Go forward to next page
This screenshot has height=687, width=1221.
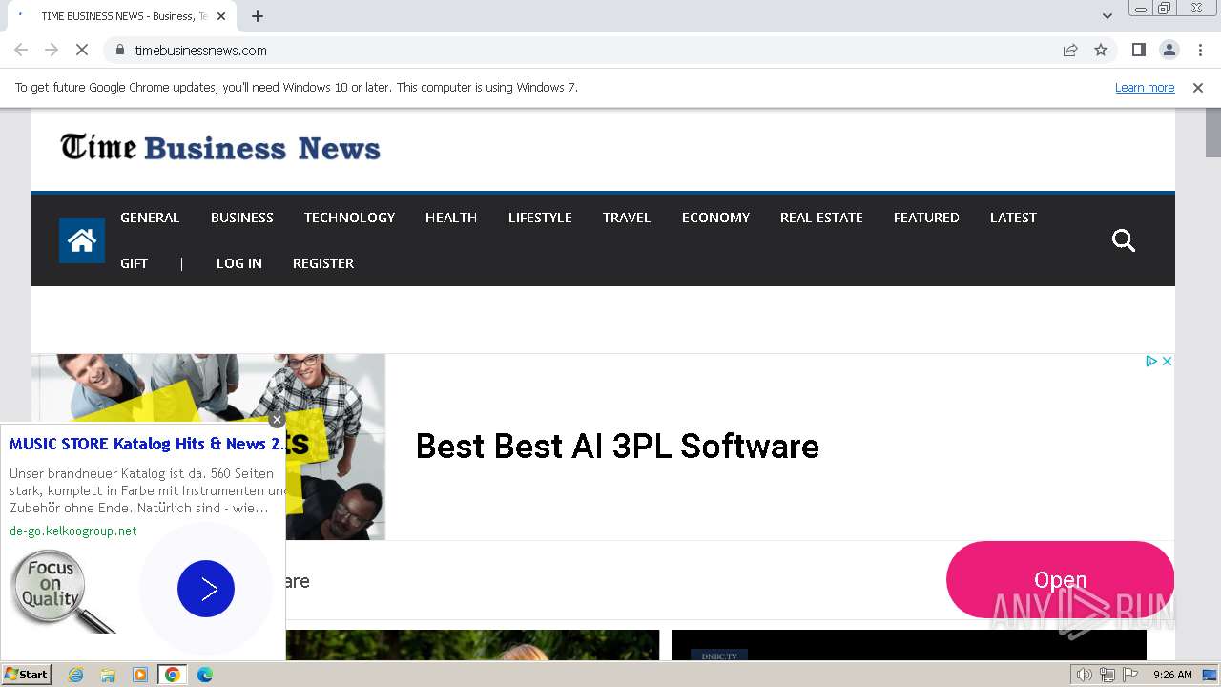(52, 50)
